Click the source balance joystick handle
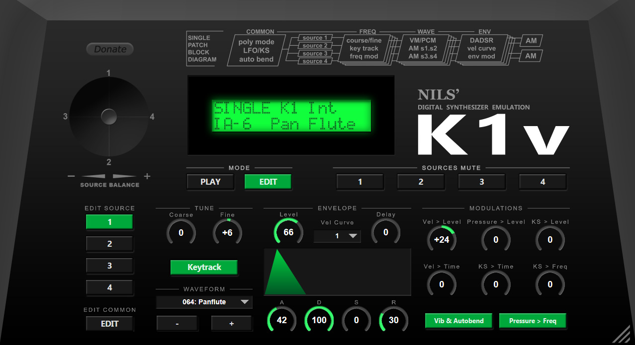 (x=109, y=117)
